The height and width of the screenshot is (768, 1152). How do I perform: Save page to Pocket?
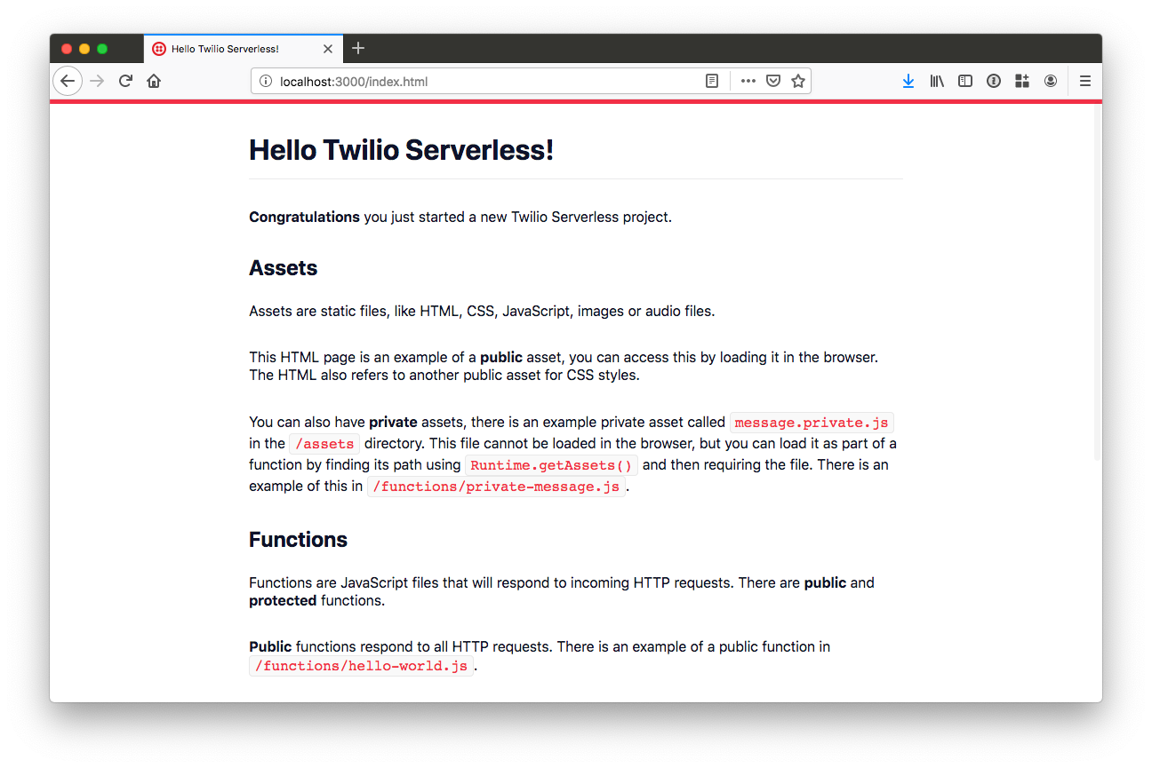tap(773, 81)
